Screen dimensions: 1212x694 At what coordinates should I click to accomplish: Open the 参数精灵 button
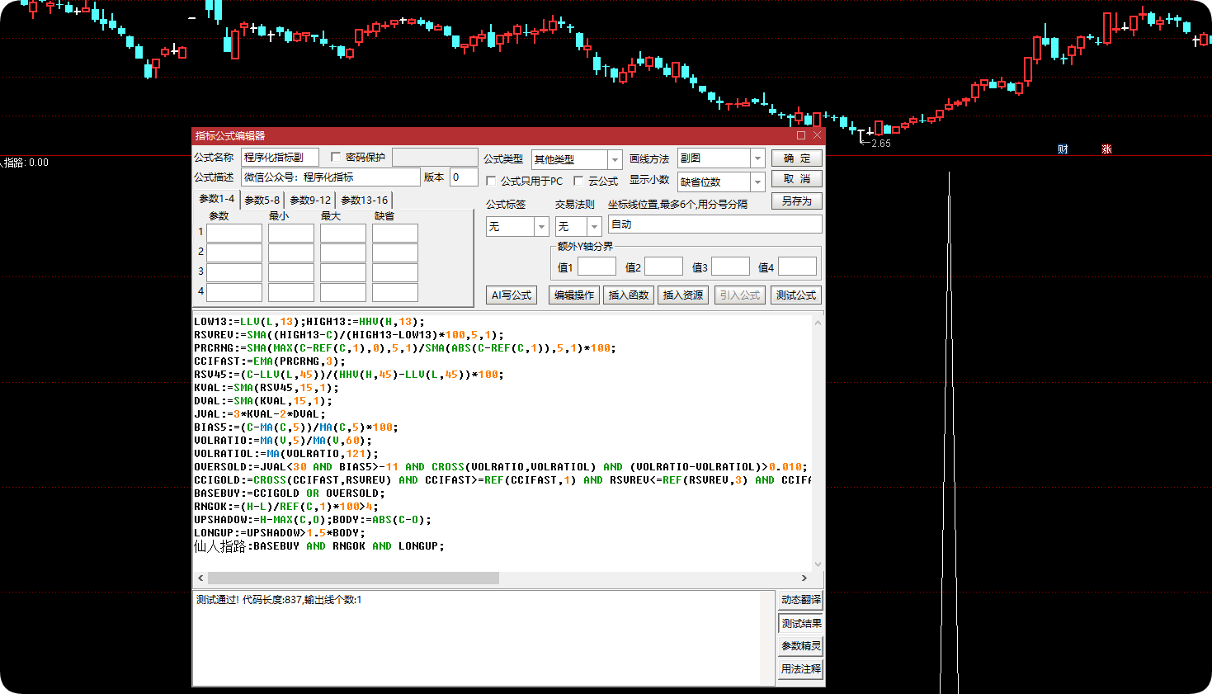[800, 645]
